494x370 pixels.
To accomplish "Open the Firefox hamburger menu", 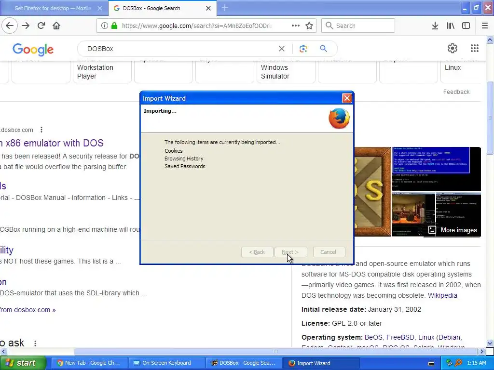I will coord(485,26).
